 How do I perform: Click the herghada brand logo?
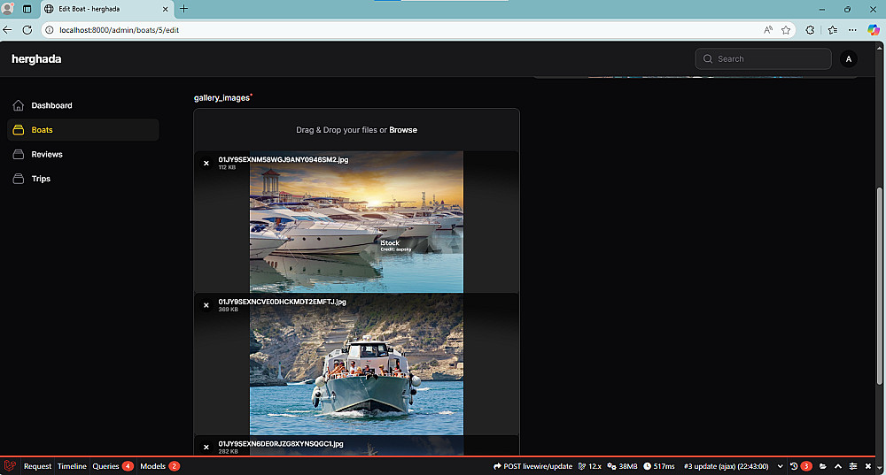tap(36, 58)
